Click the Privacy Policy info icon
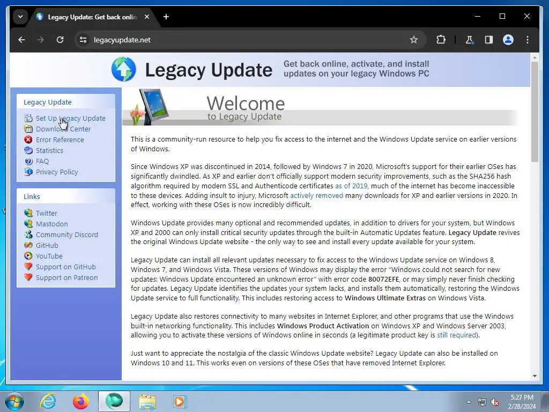This screenshot has height=412, width=549. [x=28, y=172]
